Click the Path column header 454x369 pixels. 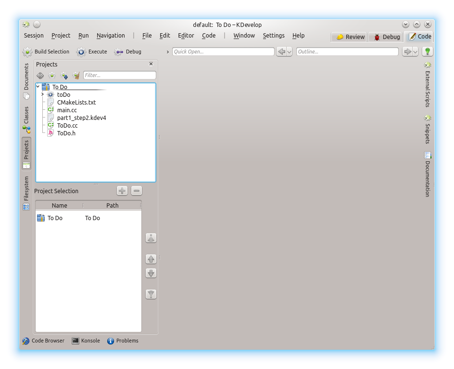point(113,205)
